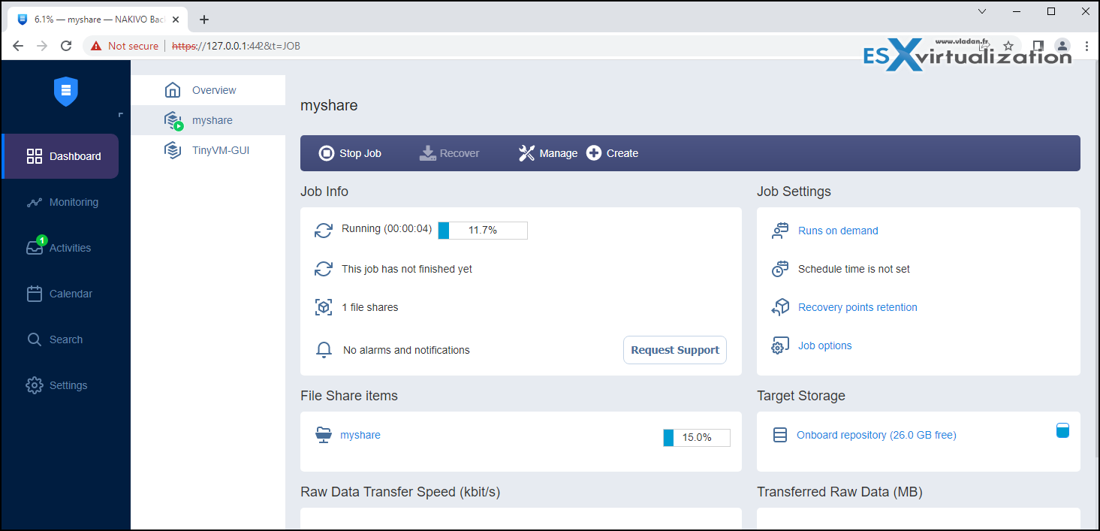Click the Create button

pos(612,153)
